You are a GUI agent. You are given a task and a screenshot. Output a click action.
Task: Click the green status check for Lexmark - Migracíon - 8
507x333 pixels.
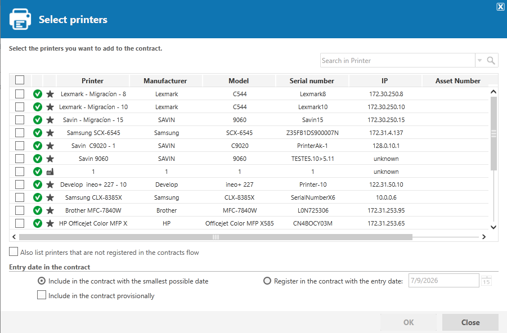click(x=38, y=94)
